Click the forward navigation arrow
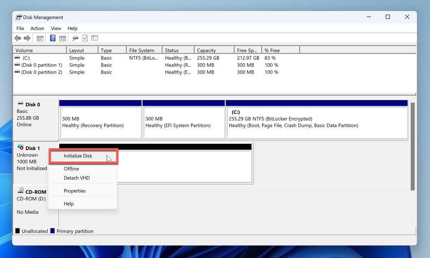The width and height of the screenshot is (430, 258). point(27,38)
